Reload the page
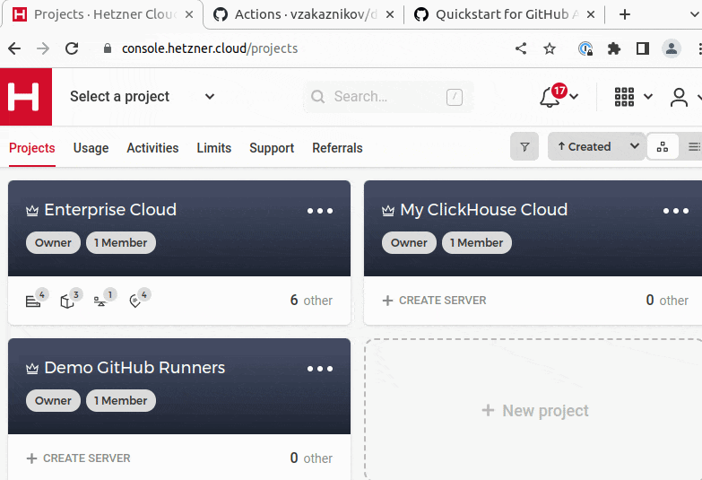The image size is (702, 480). pos(72,48)
